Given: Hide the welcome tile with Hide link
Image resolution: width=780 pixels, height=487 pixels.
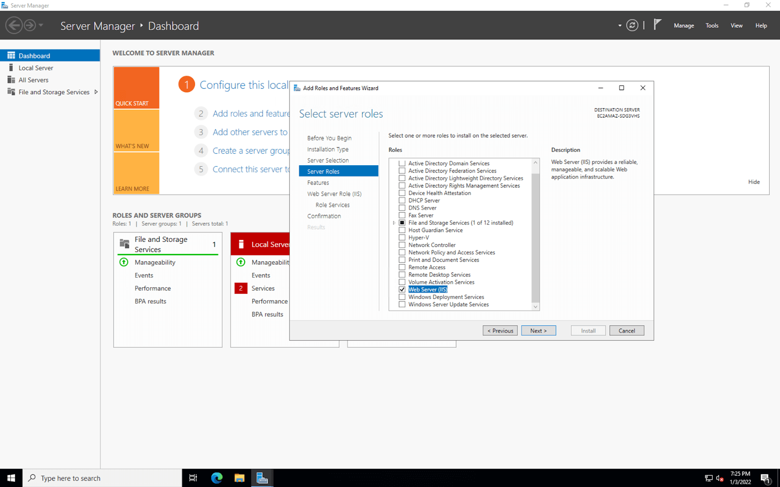Looking at the screenshot, I should point(754,182).
